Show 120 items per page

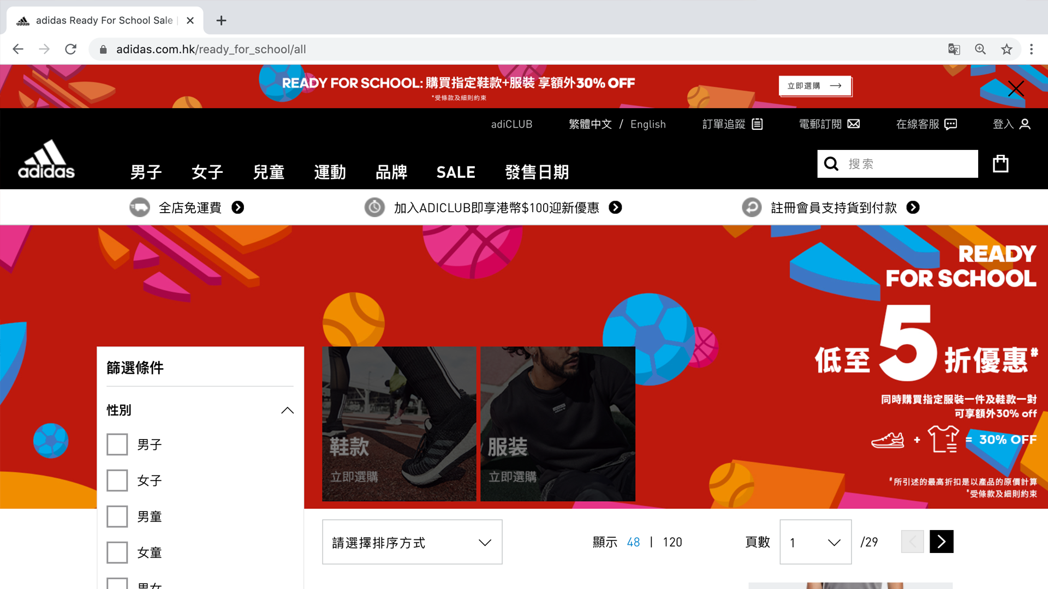[x=672, y=542]
